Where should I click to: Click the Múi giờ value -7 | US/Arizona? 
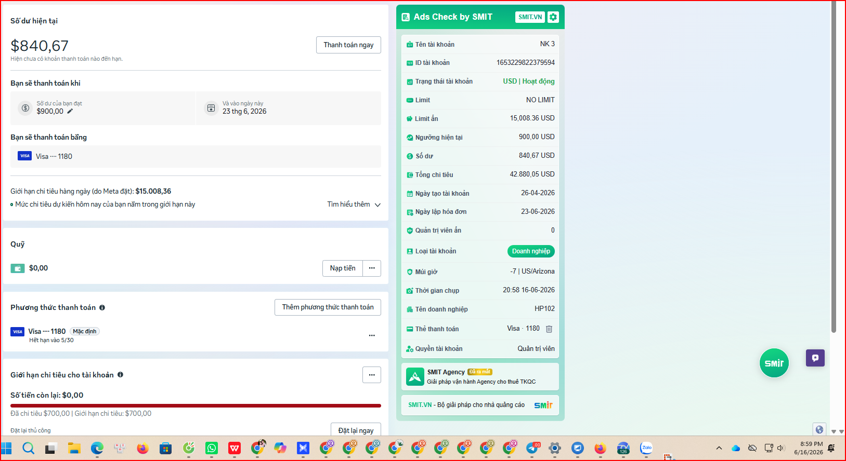pyautogui.click(x=532, y=272)
